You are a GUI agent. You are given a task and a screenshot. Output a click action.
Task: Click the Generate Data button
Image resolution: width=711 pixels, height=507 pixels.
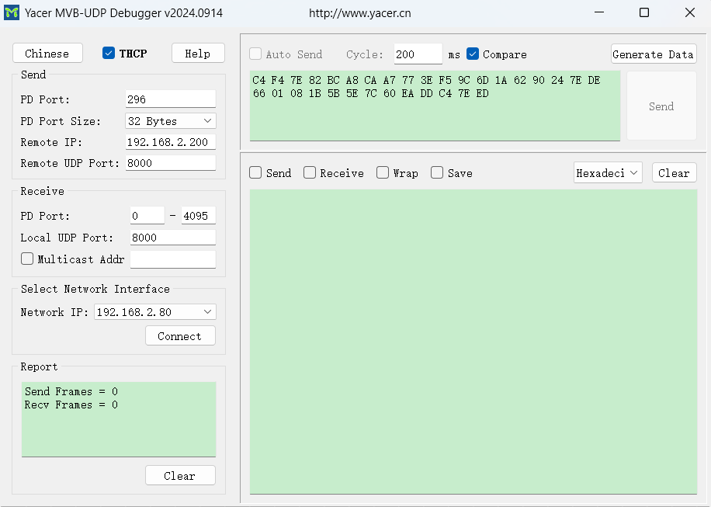(x=654, y=54)
